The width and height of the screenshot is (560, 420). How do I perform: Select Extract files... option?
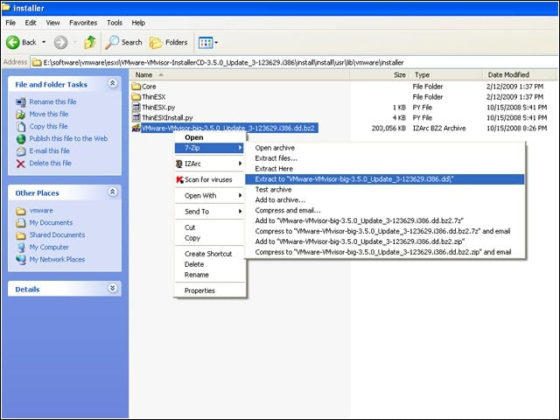[x=385, y=158]
